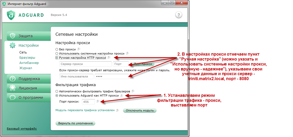Focus the Порт прокси field showing 456

(x=88, y=102)
